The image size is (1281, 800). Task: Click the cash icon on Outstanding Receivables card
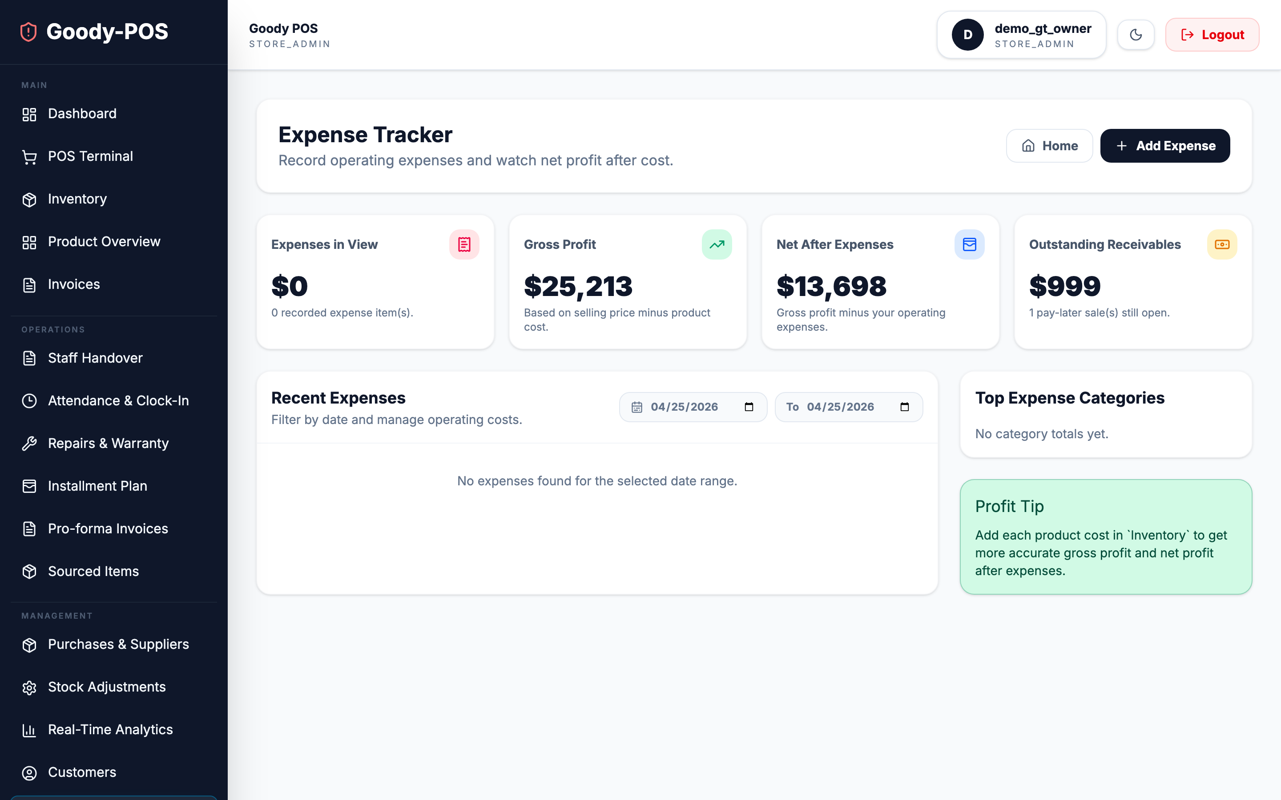[1222, 244]
